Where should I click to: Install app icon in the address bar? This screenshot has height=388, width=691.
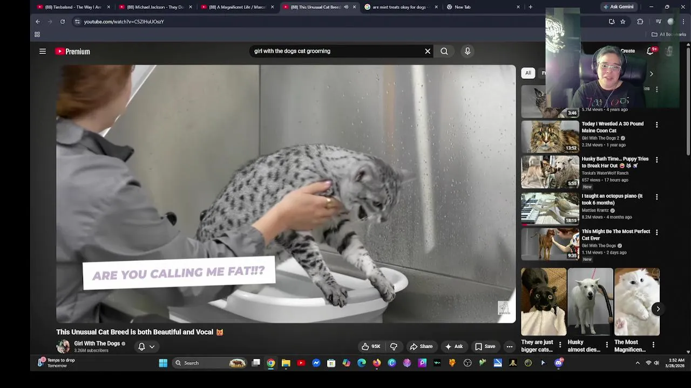pyautogui.click(x=612, y=22)
